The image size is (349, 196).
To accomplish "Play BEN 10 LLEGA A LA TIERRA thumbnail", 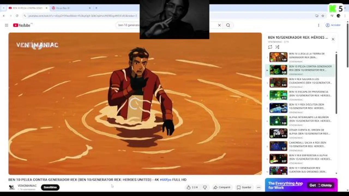I will tap(278, 57).
